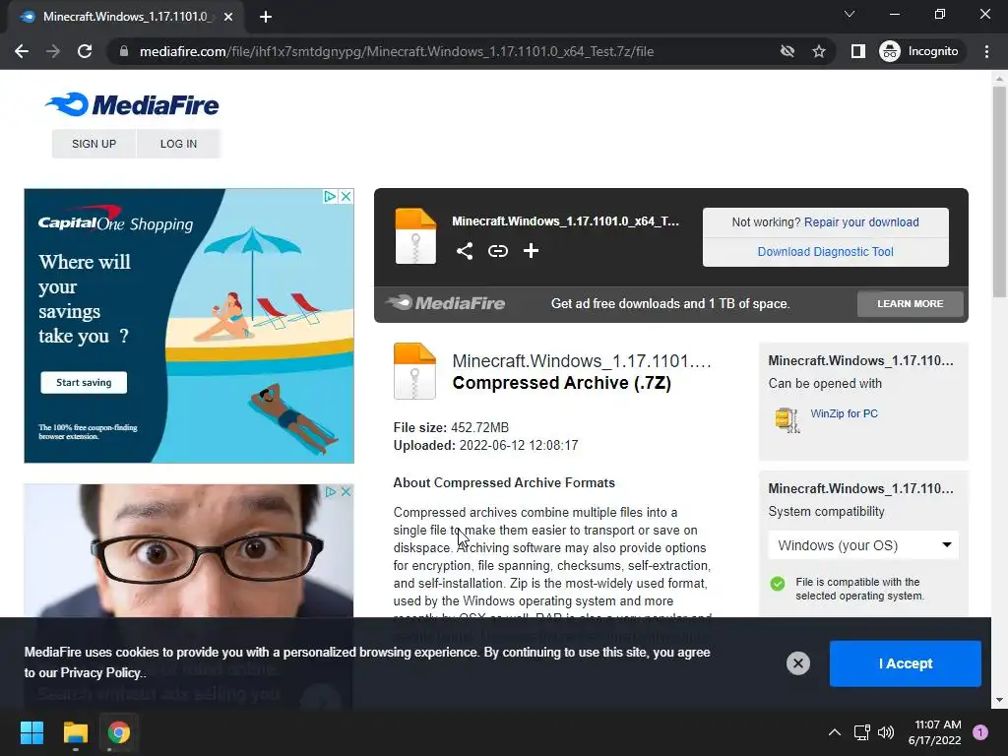Click the scrollbar down arrow

(999, 700)
